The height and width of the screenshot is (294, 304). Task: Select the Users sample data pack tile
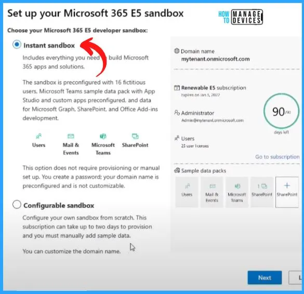tap(187, 192)
